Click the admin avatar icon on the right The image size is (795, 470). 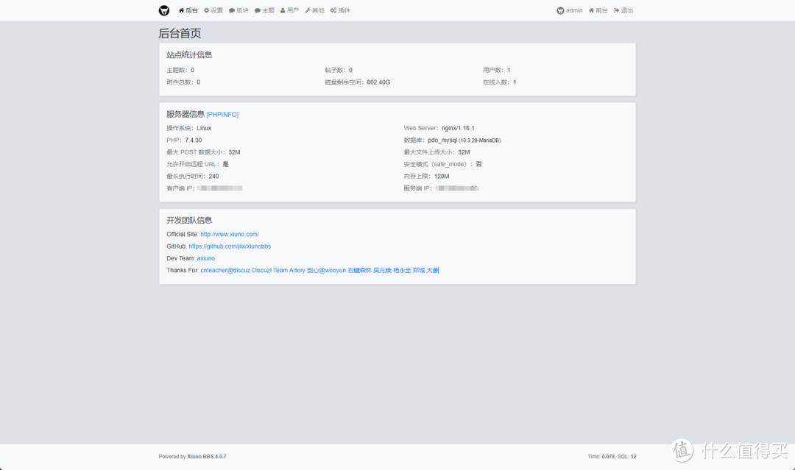560,10
